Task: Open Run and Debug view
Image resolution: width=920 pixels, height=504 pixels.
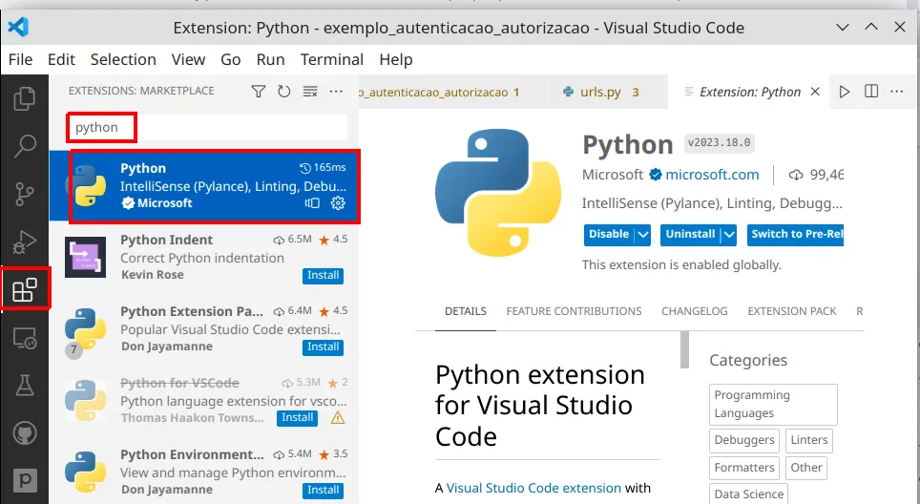Action: (25, 241)
